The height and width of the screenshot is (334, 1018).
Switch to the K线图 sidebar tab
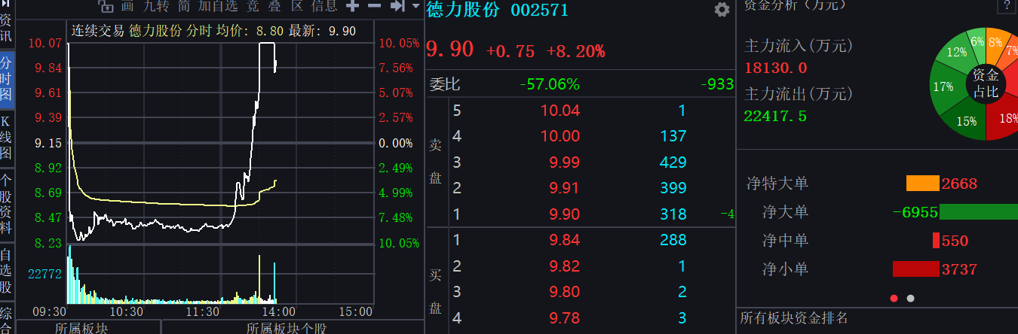(x=6, y=138)
